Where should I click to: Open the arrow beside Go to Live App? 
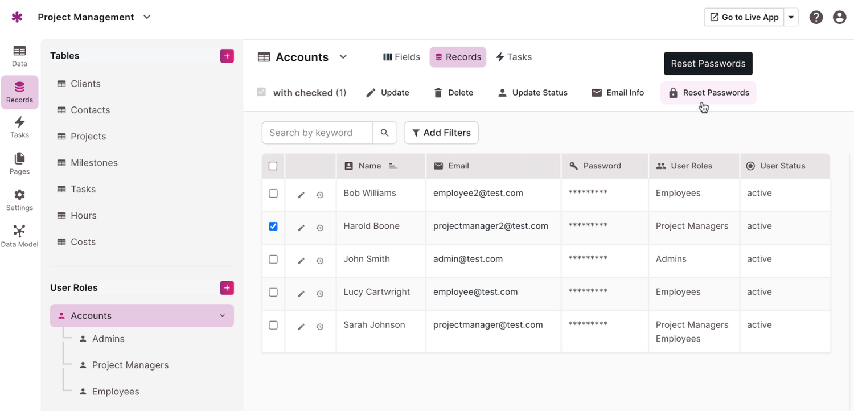pyautogui.click(x=791, y=17)
